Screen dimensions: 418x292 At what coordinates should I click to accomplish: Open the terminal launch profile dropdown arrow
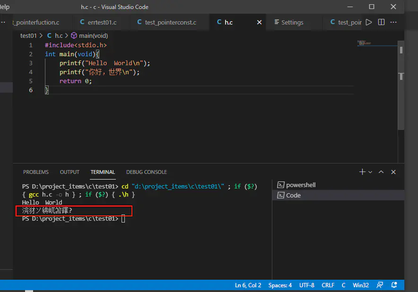coord(370,172)
